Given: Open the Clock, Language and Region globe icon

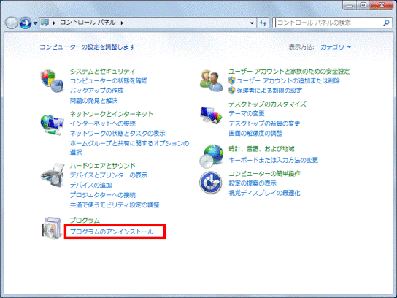Looking at the screenshot, I should click(211, 156).
